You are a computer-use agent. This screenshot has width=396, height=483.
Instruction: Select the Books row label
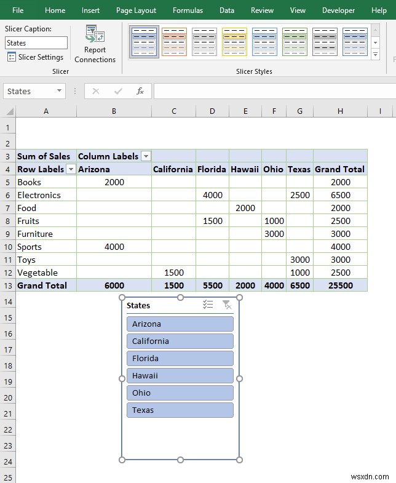coord(46,182)
